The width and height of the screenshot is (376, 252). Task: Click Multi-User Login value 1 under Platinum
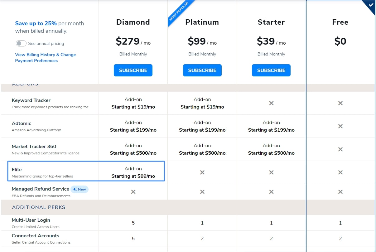pyautogui.click(x=202, y=223)
